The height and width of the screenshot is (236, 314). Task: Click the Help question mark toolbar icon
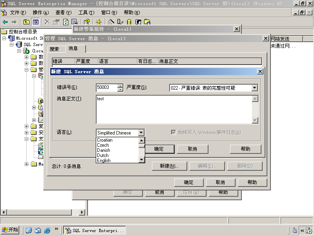(x=87, y=22)
